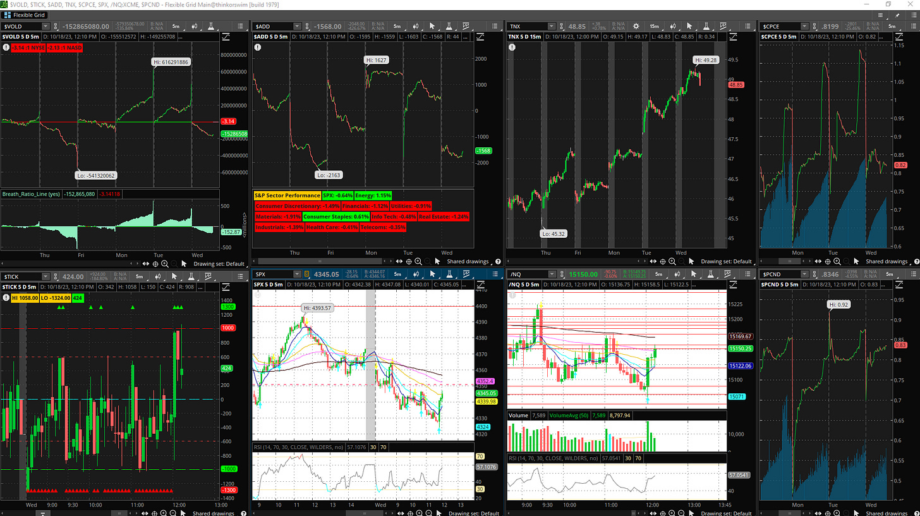Click horizontal scrollbar below the $ADD chart
920x516 pixels.
coord(316,261)
